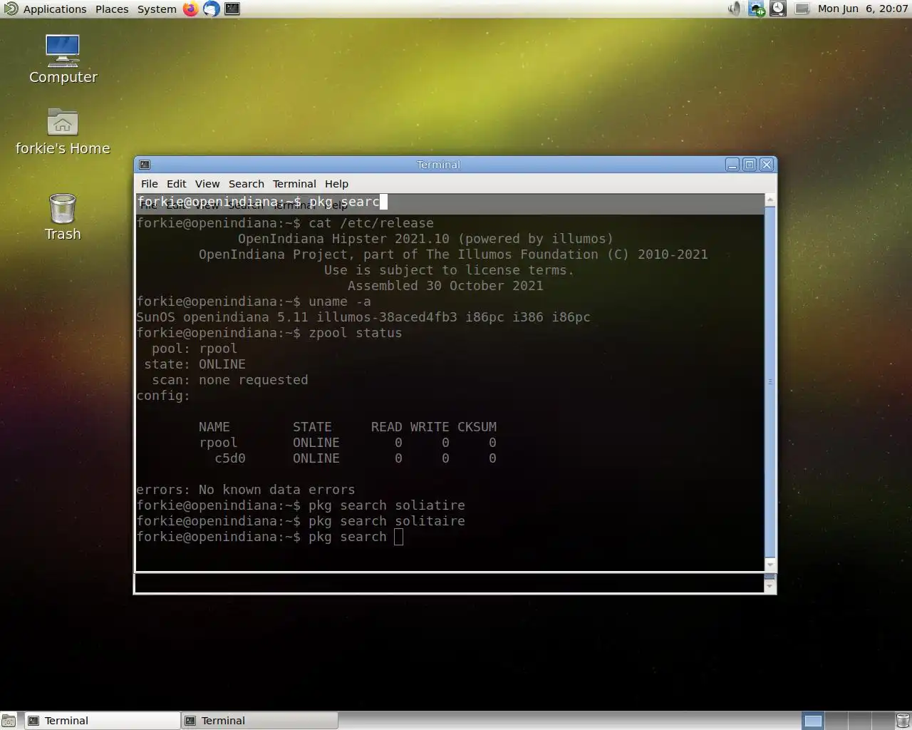Open the Terminal window's View menu
This screenshot has height=730, width=912.
[x=207, y=183]
